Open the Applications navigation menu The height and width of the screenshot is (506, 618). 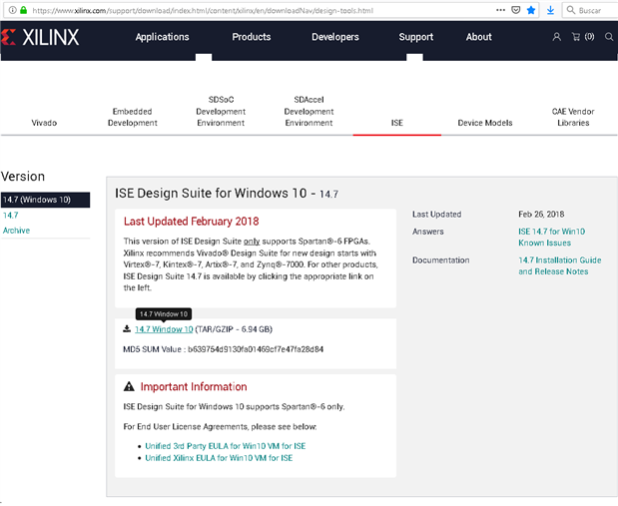162,37
